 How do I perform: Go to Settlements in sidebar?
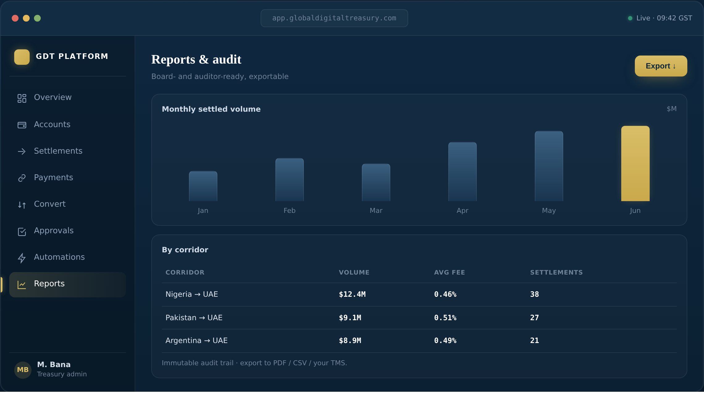point(68,151)
